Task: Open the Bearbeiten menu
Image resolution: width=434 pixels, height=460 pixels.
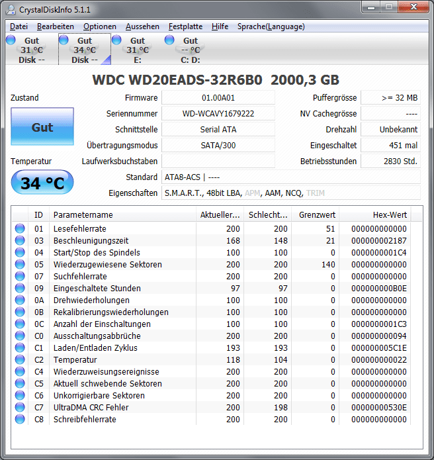Action: [56, 26]
